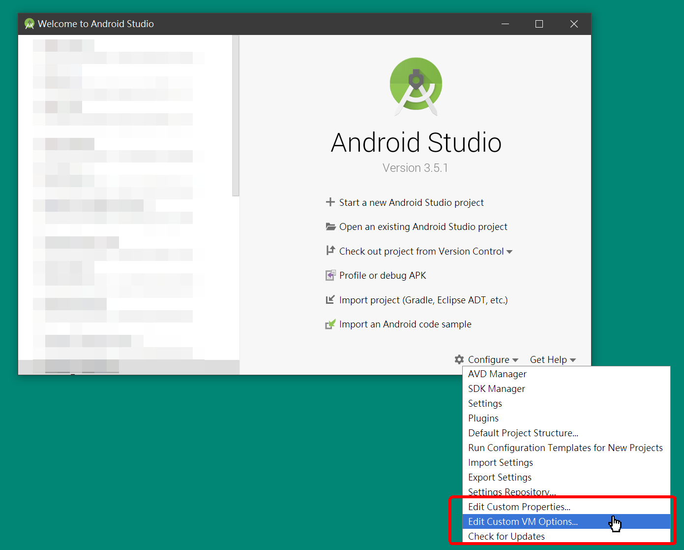Click the Import project arrow icon
Viewport: 684px width, 550px height.
tap(330, 299)
